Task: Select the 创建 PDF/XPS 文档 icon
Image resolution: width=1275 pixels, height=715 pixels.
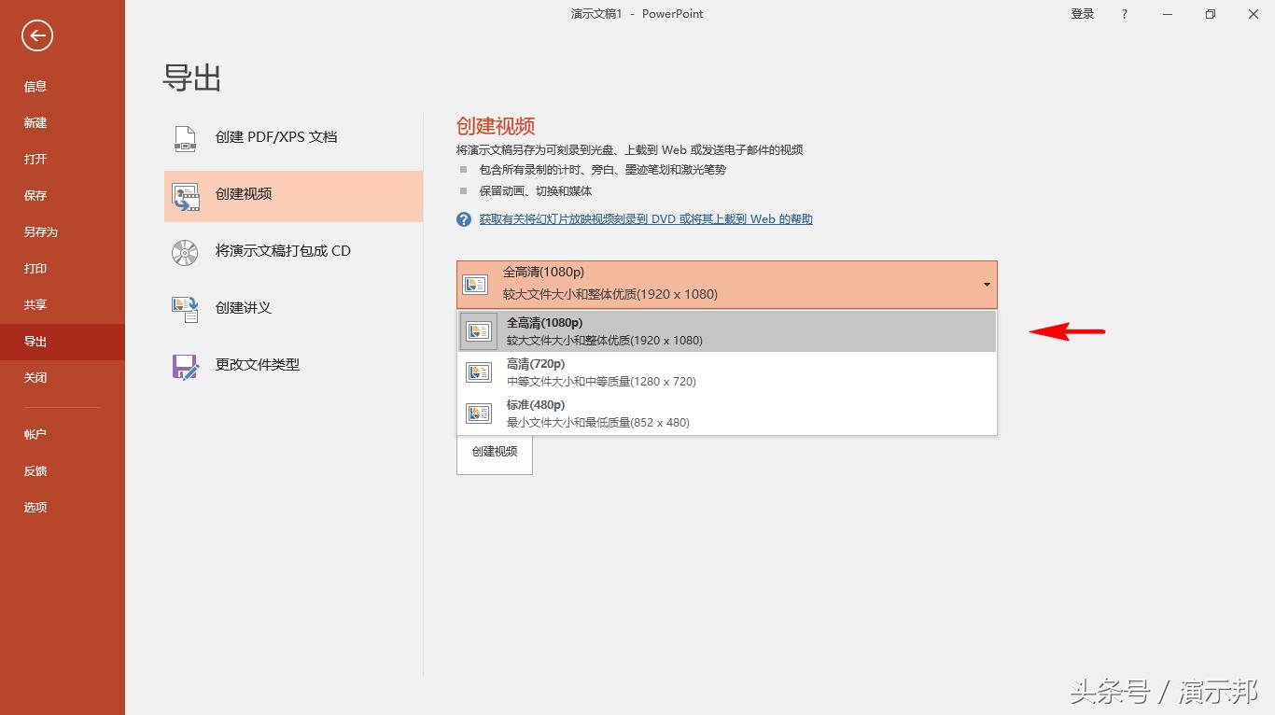Action: click(x=183, y=136)
